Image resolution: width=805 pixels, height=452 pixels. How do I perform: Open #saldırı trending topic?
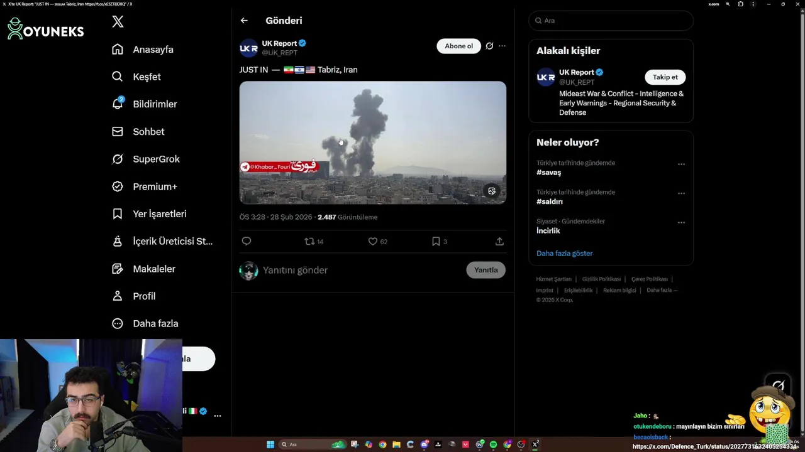[x=550, y=202]
